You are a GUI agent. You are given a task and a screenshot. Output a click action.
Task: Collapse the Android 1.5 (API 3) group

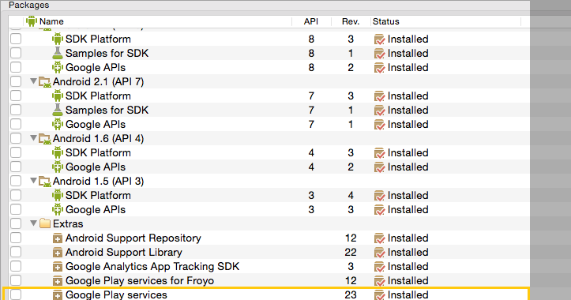33,180
